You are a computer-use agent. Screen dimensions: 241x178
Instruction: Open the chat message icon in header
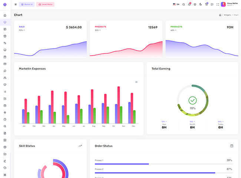point(212,4)
